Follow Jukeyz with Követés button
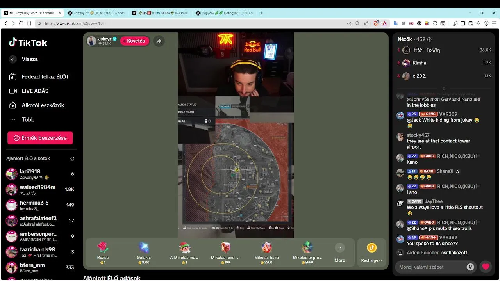This screenshot has height=281, width=500. pos(134,41)
